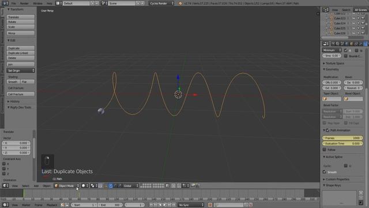Open the Object Mode dropdown
This screenshot has height=208, width=369.
pyautogui.click(x=66, y=186)
